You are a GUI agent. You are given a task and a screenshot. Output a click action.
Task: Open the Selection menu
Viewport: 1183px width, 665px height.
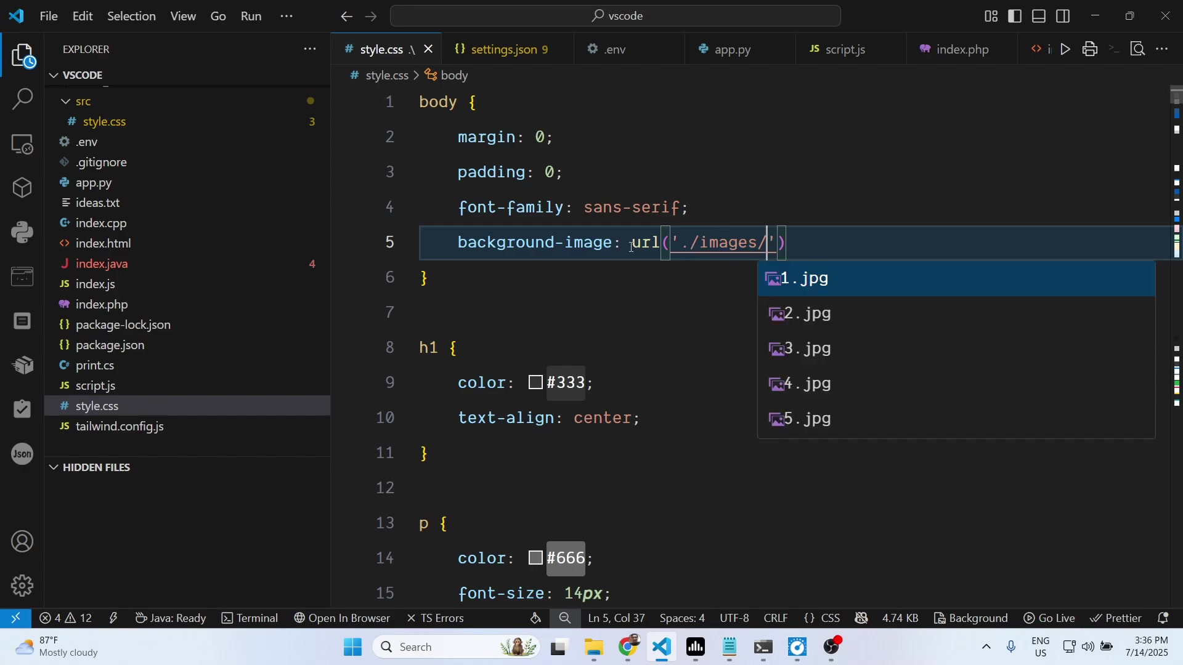coord(131,17)
